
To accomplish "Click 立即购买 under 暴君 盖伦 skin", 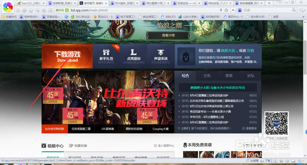I will point(72,122).
